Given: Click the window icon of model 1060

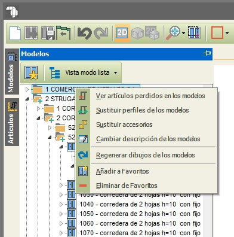Looking at the screenshot, I should click(x=71, y=223).
